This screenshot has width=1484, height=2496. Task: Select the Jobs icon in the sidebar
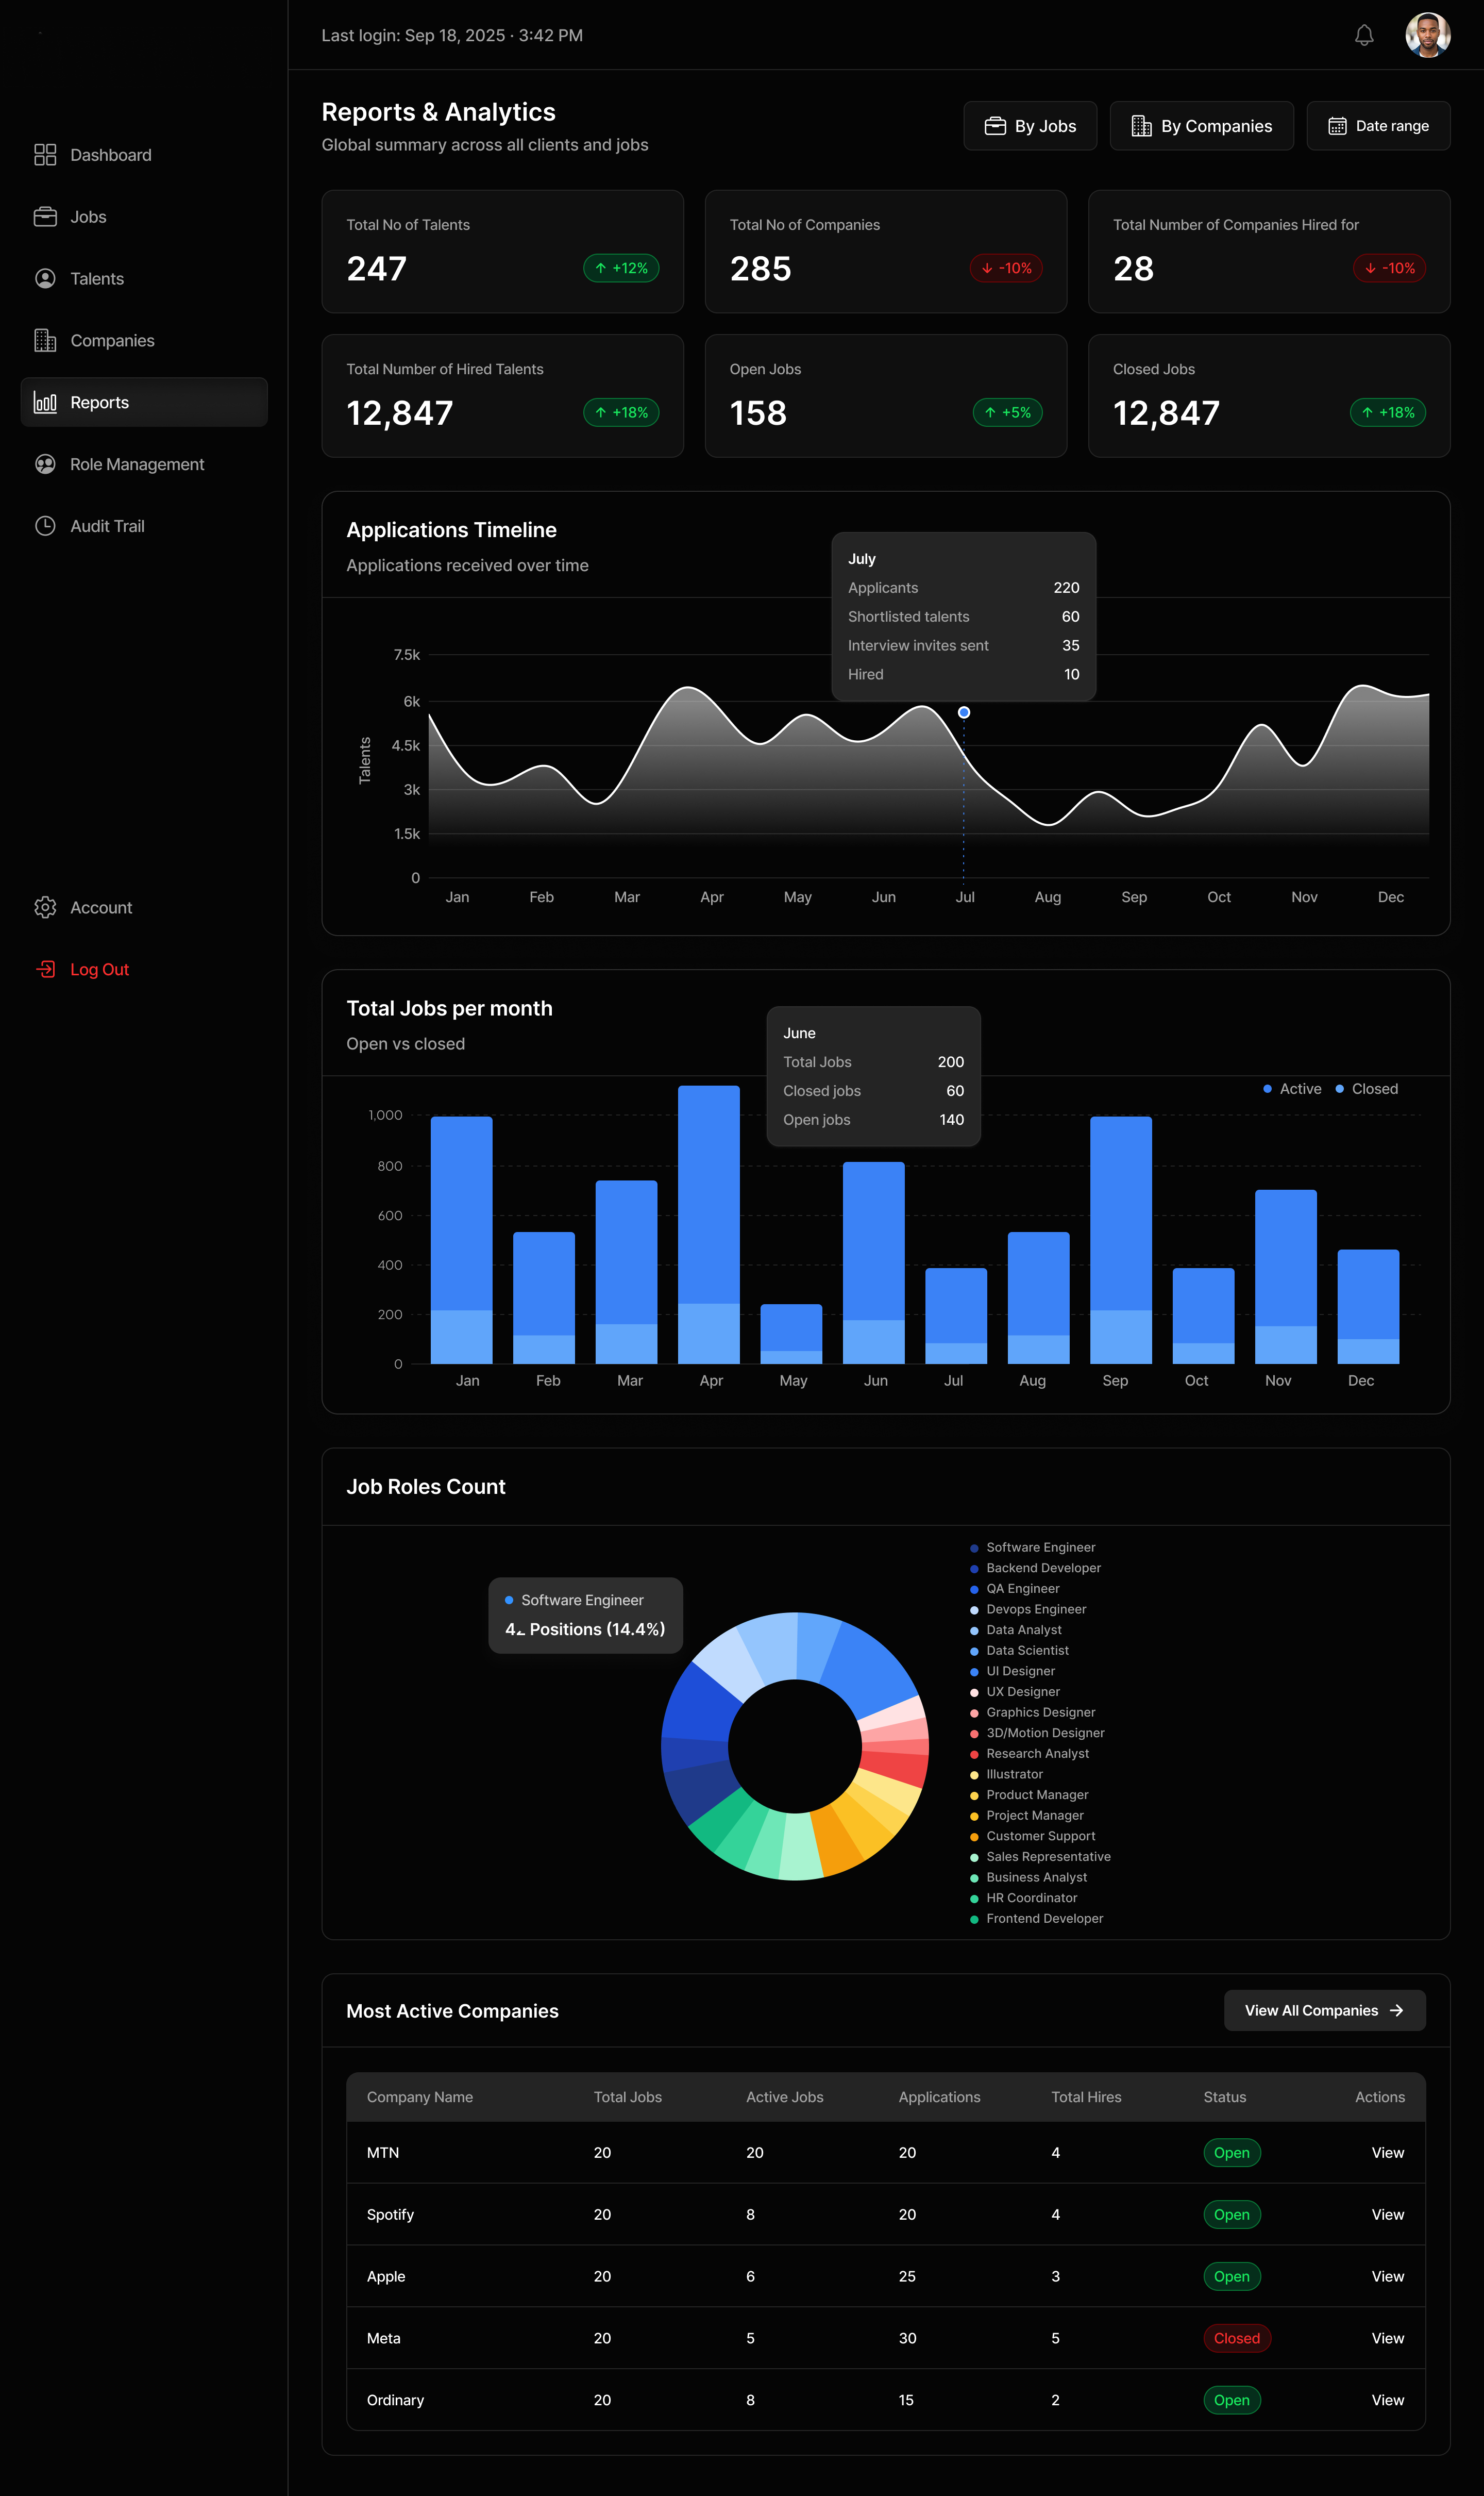click(46, 216)
